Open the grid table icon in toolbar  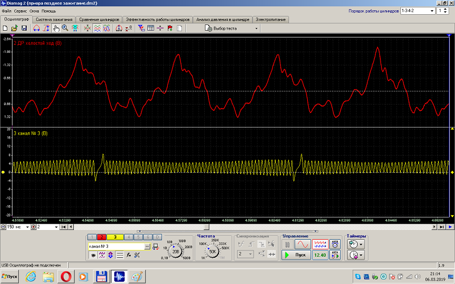click(x=151, y=27)
